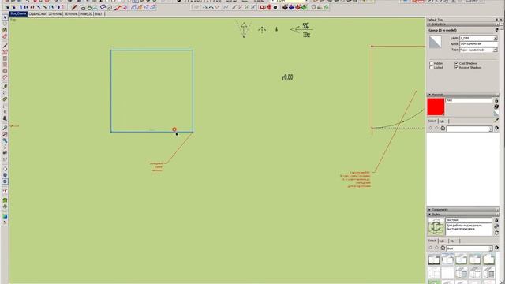The image size is (505, 284).
Task: Show secondary selection pane in Materials panel
Action: coord(496,100)
